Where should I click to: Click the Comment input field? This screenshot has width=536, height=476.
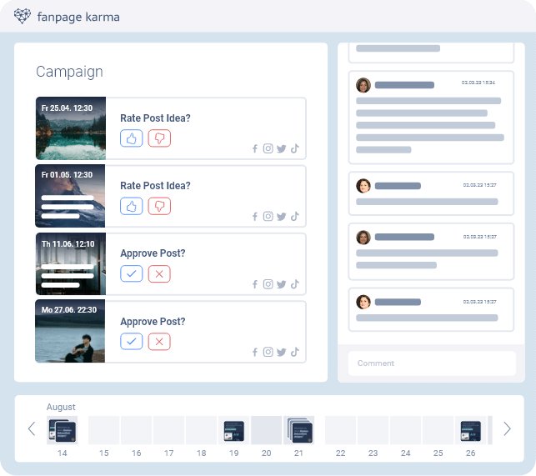tap(432, 363)
